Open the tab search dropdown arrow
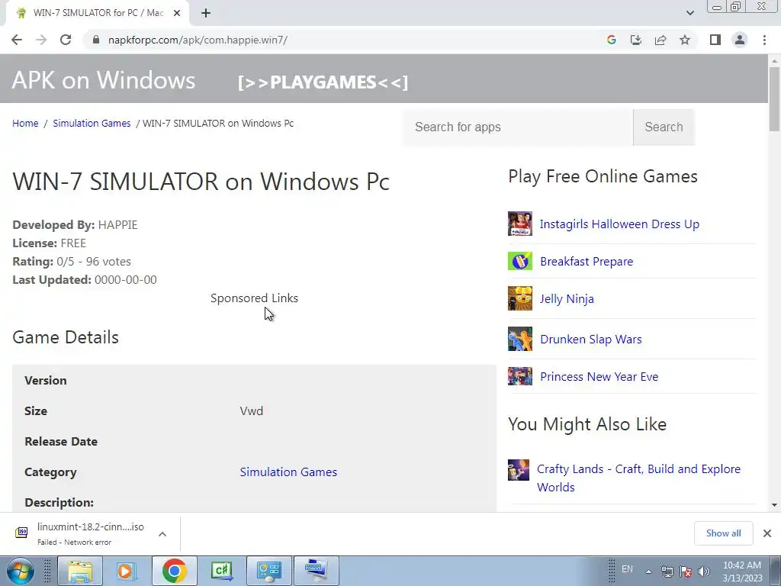This screenshot has height=586, width=781. 689,13
